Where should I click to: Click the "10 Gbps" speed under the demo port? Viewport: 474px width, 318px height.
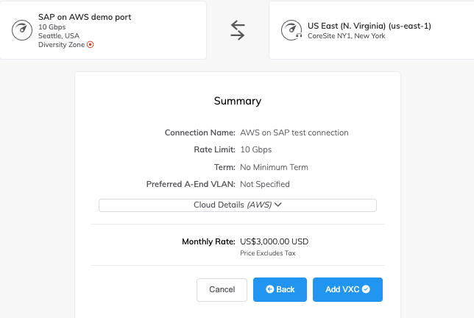(52, 27)
